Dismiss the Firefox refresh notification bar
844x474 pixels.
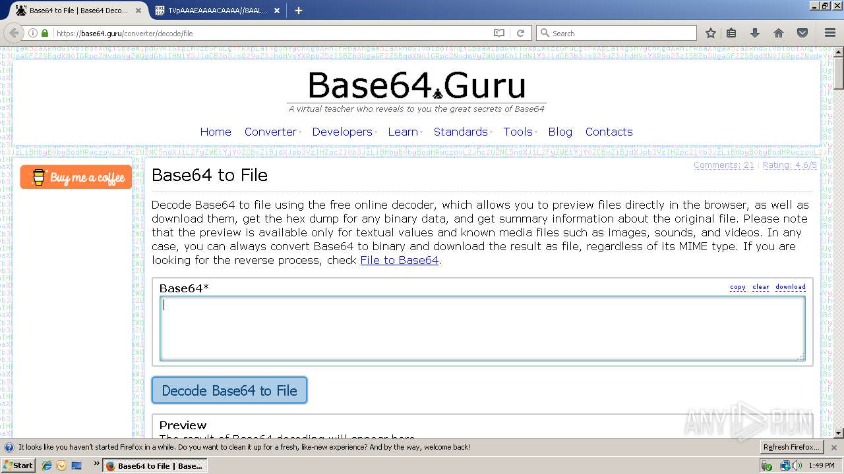pos(833,447)
